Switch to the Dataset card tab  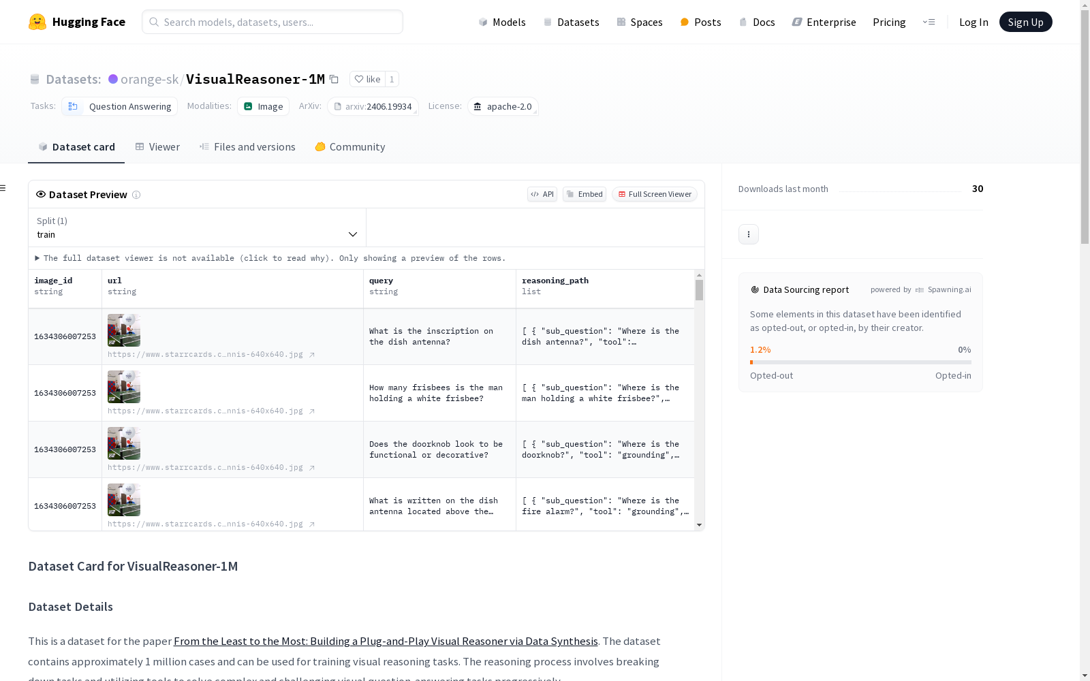[x=76, y=147]
